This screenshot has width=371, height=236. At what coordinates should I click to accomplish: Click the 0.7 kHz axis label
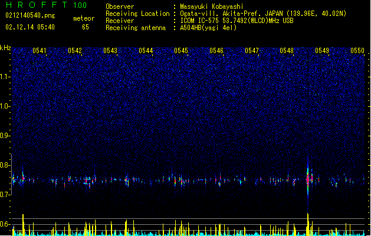coord(5,195)
